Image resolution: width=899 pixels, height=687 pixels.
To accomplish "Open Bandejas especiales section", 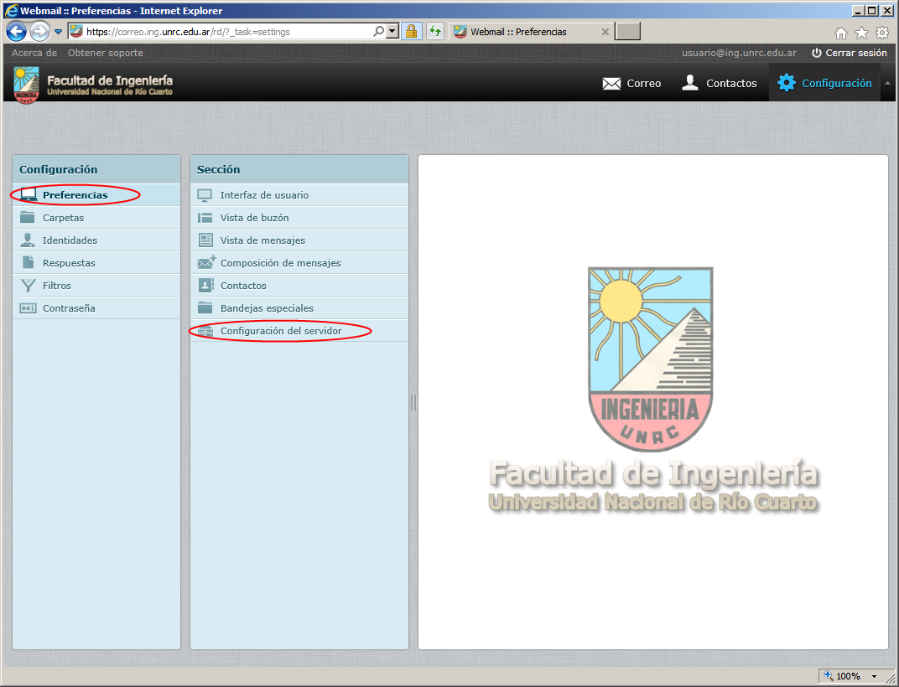I will click(x=299, y=308).
